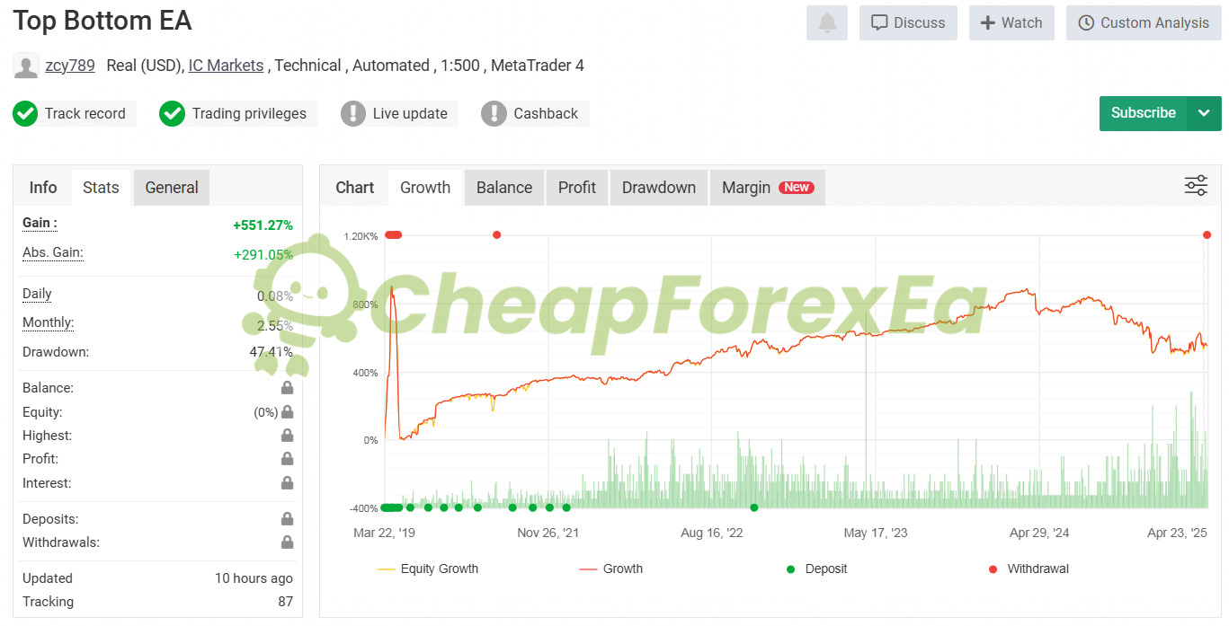
Task: Click the Monthly label
Action: [x=49, y=322]
